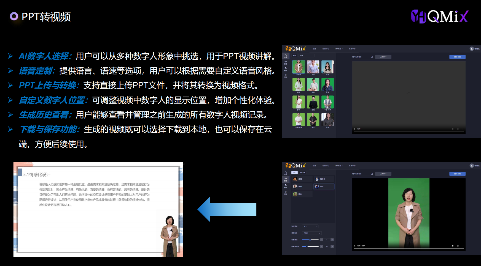Click avatar search field above grid
The width and height of the screenshot is (481, 266).
(x=307, y=55)
